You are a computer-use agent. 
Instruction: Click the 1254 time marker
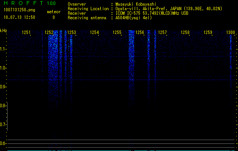point(95,32)
